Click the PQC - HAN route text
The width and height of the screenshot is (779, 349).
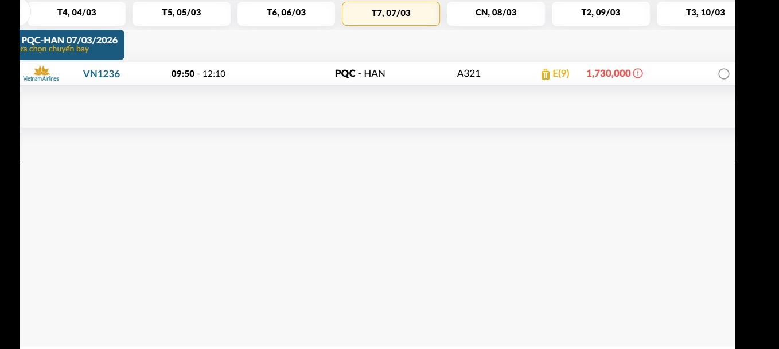click(360, 73)
